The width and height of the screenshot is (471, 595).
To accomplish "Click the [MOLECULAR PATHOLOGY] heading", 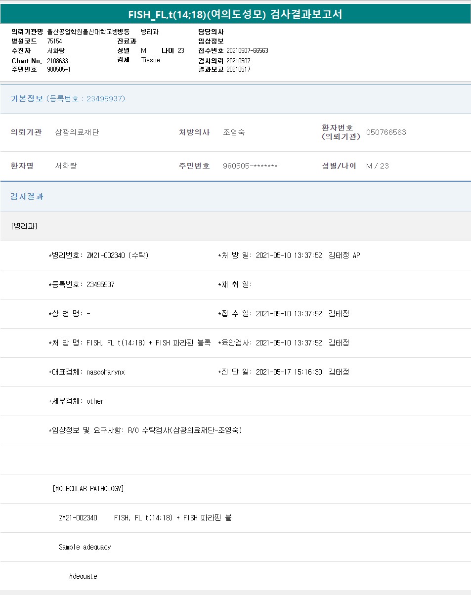I will pyautogui.click(x=88, y=489).
